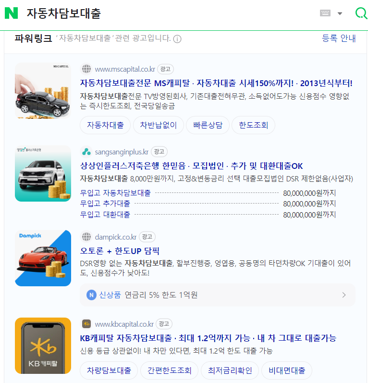Click the green Naver N logo

11,13
